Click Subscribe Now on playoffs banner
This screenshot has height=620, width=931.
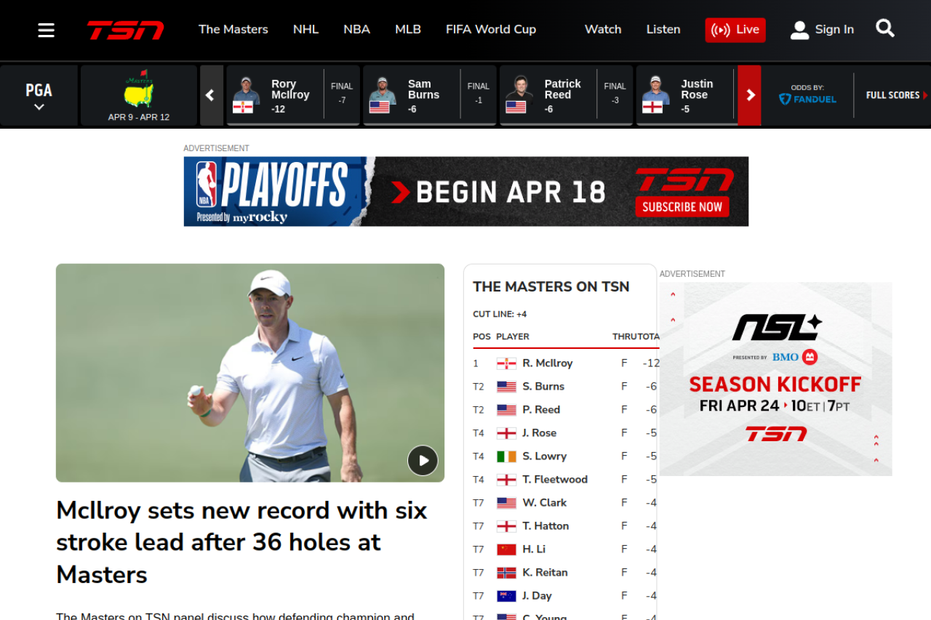click(x=682, y=207)
